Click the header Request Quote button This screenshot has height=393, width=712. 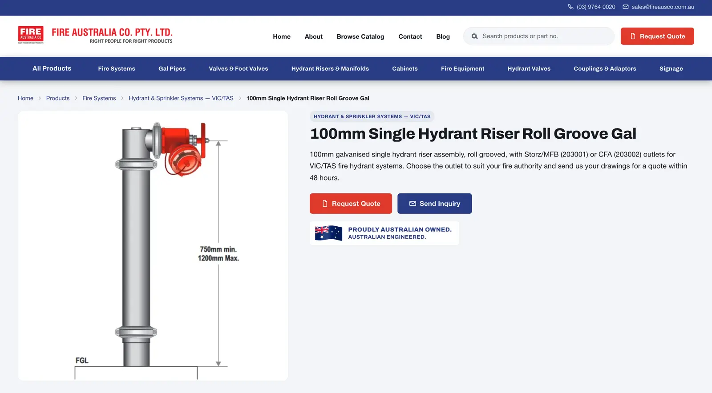point(657,36)
